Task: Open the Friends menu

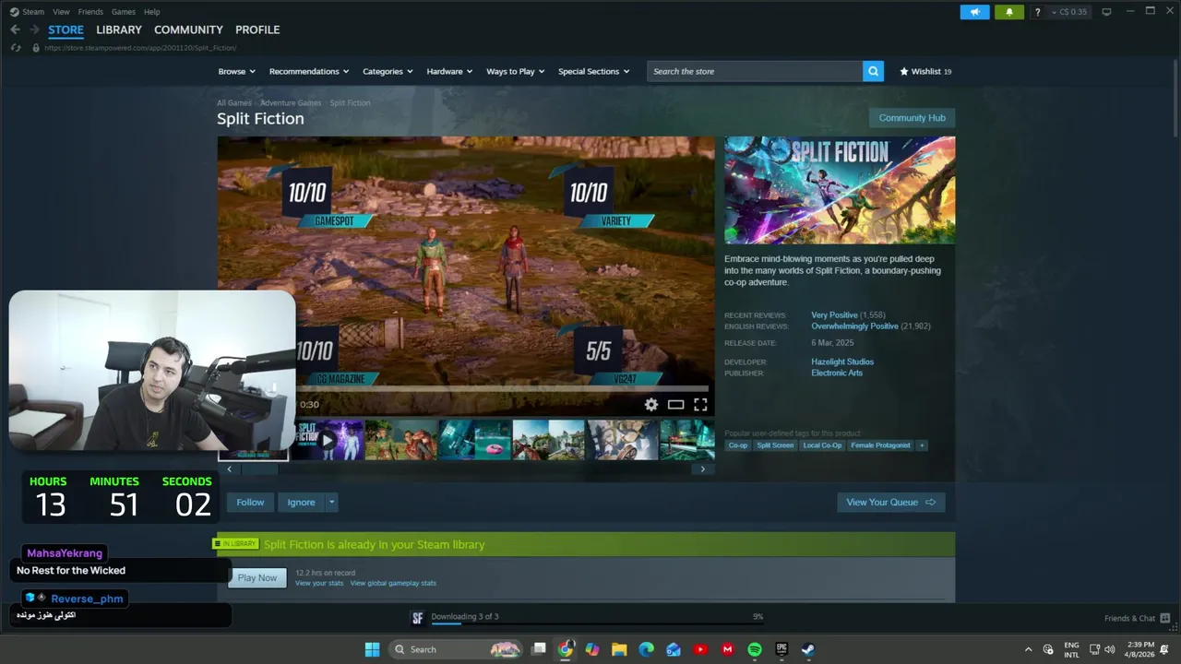Action: coord(90,12)
